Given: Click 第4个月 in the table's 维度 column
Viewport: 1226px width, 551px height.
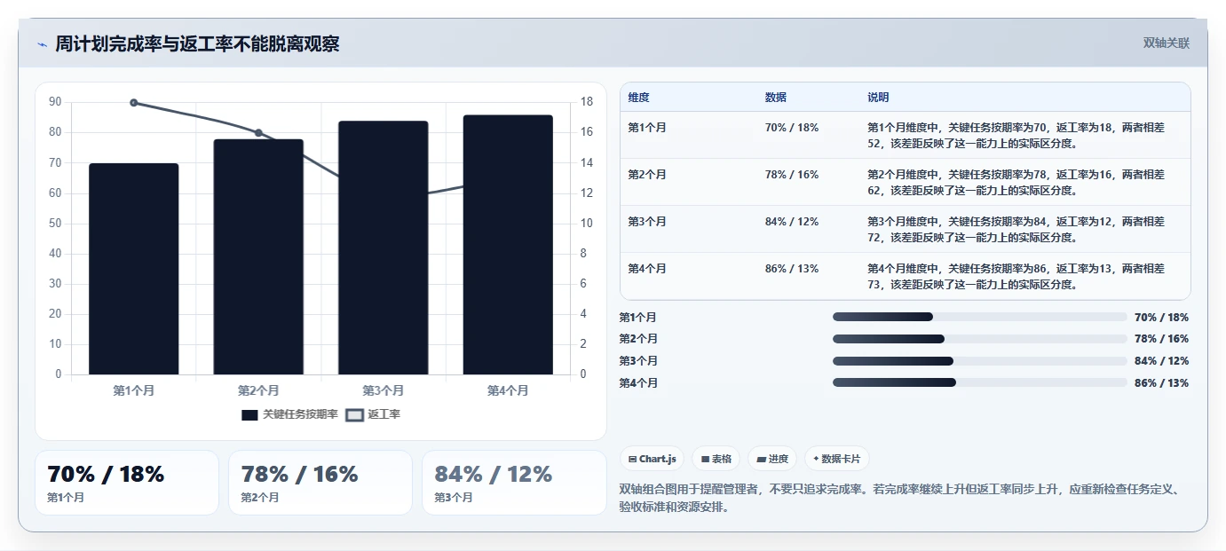Looking at the screenshot, I should (x=647, y=269).
